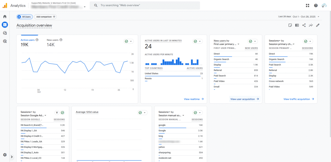Open the Insights sparkline icon
This screenshot has width=331, height=162.
311,25
